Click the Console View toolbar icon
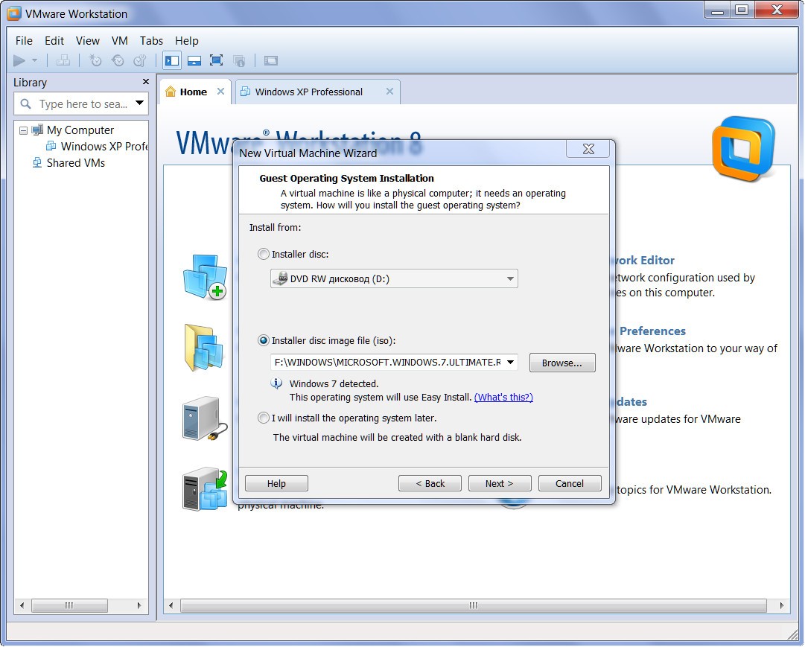This screenshot has height=647, width=805. pyautogui.click(x=271, y=60)
